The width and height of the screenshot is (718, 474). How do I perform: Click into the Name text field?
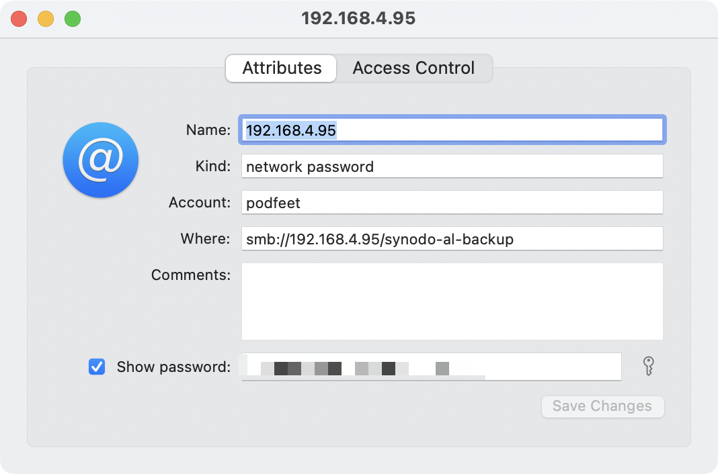click(x=452, y=130)
